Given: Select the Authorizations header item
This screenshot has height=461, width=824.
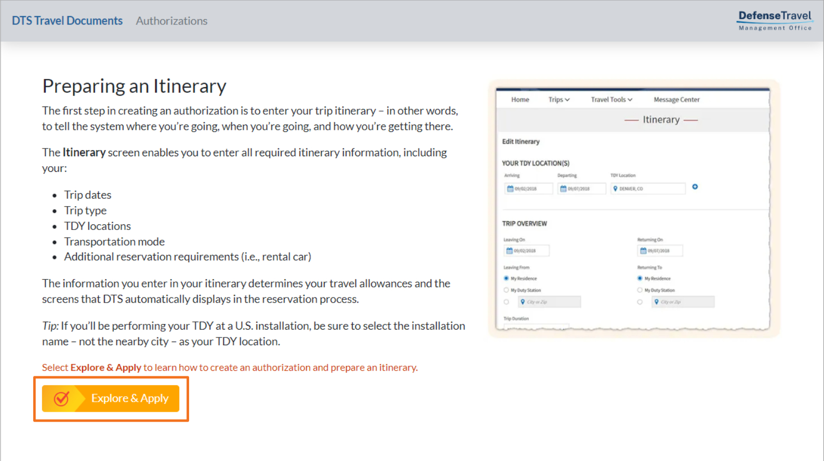Looking at the screenshot, I should (171, 21).
